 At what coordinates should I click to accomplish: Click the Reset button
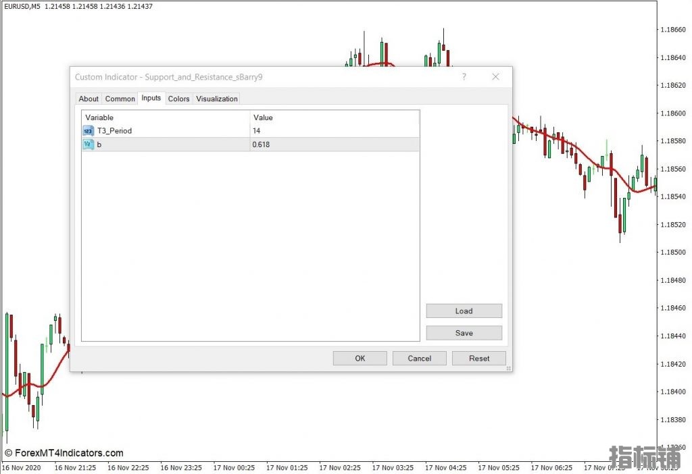click(x=479, y=359)
